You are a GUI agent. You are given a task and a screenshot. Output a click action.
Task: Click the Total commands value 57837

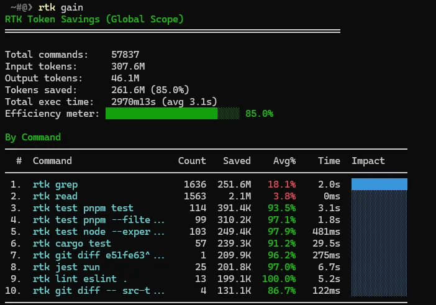(x=125, y=55)
